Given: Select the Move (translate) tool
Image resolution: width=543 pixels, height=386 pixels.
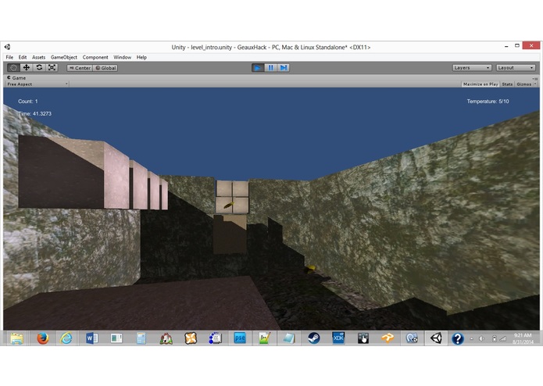Looking at the screenshot, I should point(27,67).
